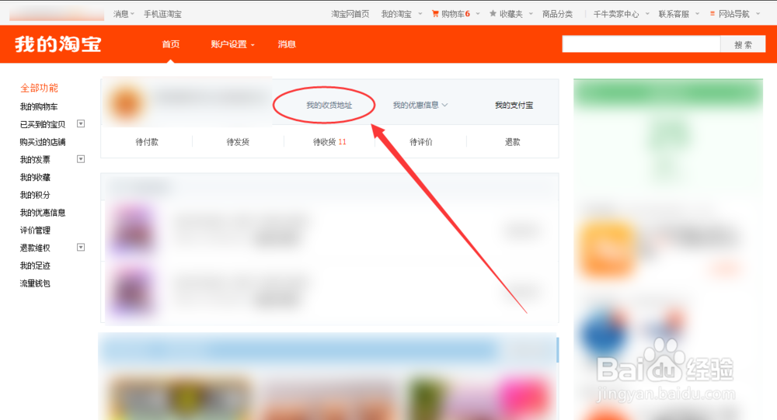Expand the 联系客服 dropdown arrow
Image resolution: width=777 pixels, height=420 pixels.
tap(697, 14)
